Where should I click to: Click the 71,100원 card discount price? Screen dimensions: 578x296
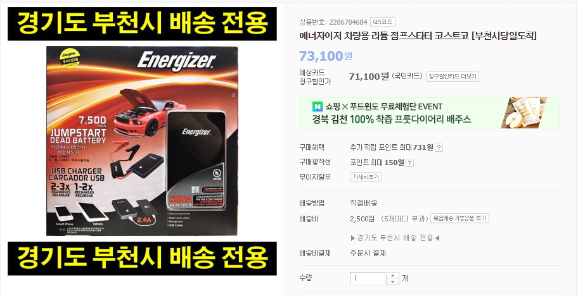[369, 76]
